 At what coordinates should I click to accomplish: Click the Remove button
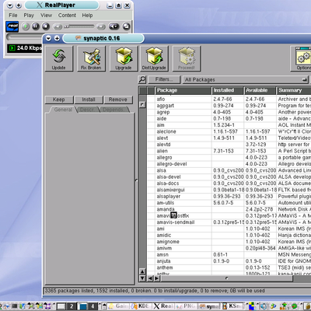pyautogui.click(x=118, y=100)
